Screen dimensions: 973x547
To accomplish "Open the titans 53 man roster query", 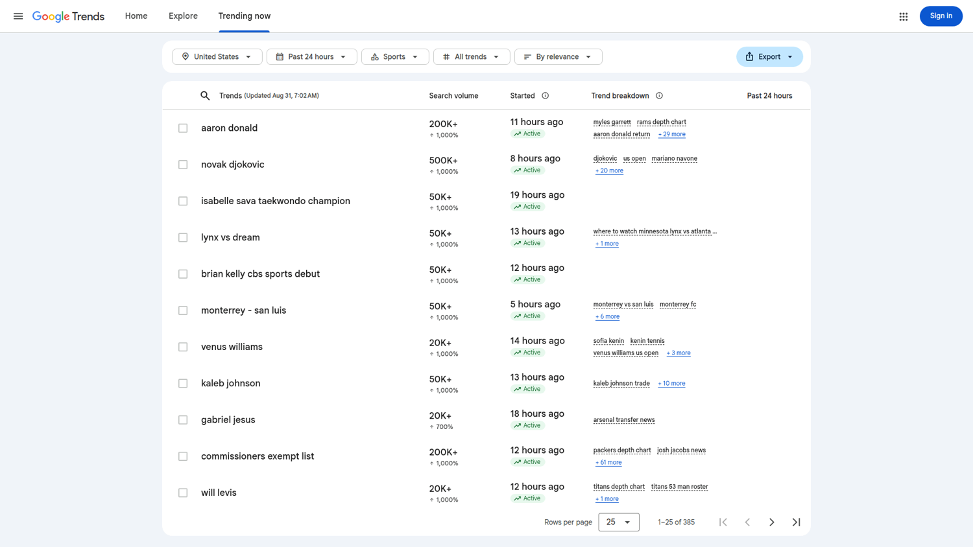I will 679,487.
